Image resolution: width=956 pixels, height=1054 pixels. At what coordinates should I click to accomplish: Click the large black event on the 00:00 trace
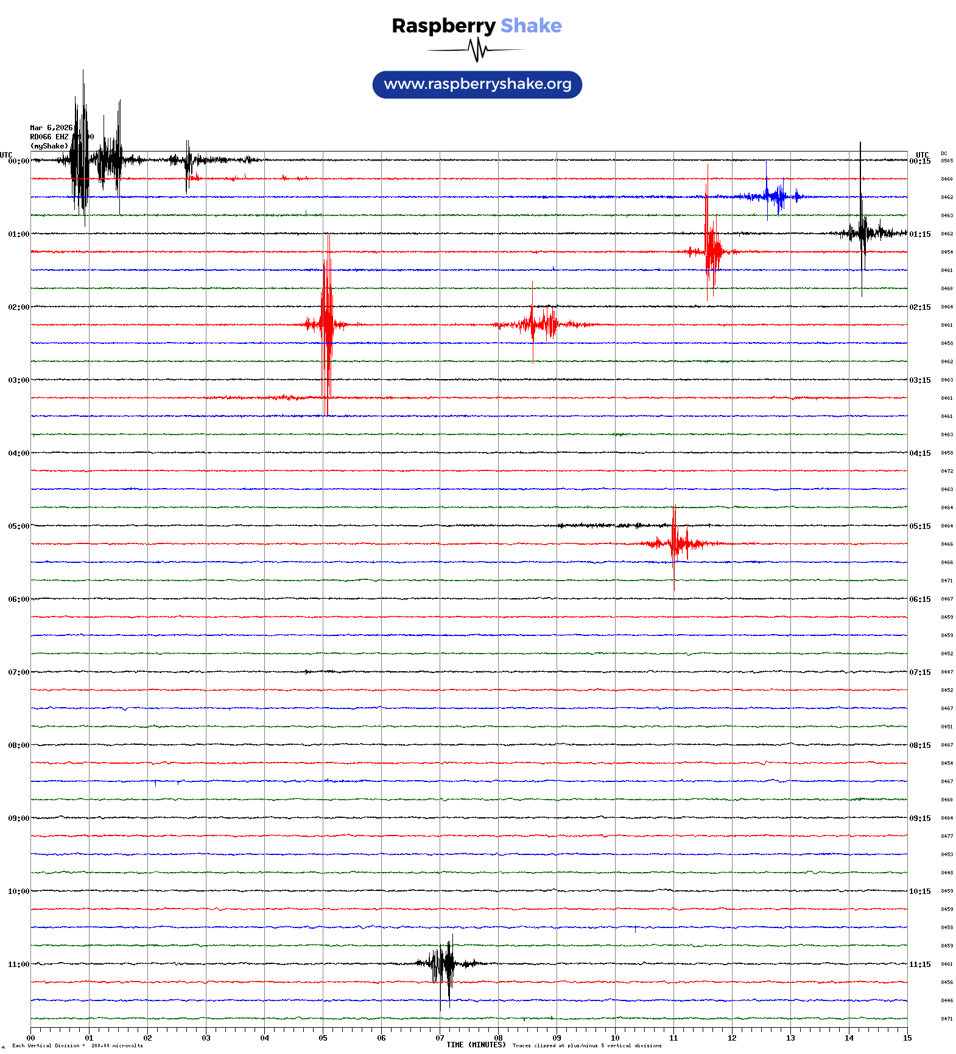(x=81, y=160)
